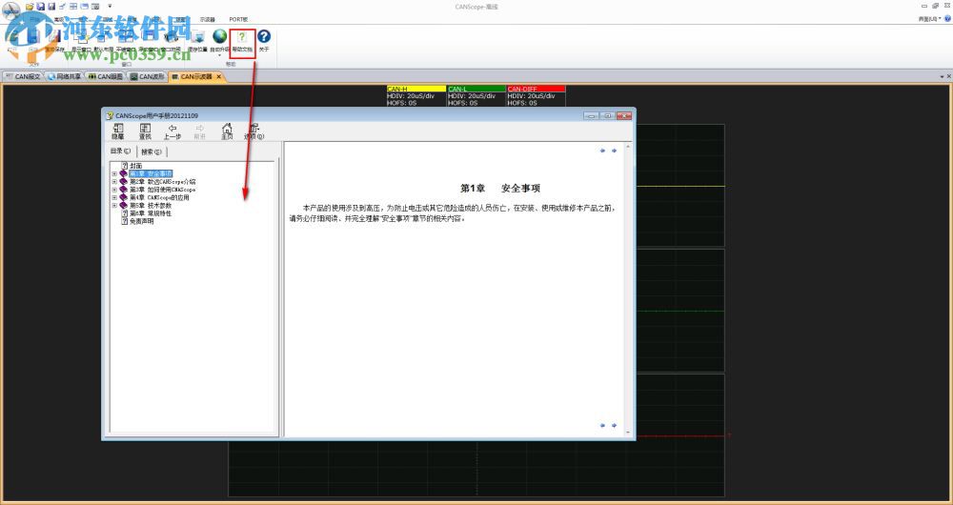Open the Home page in help viewer
The image size is (953, 505).
[227, 131]
